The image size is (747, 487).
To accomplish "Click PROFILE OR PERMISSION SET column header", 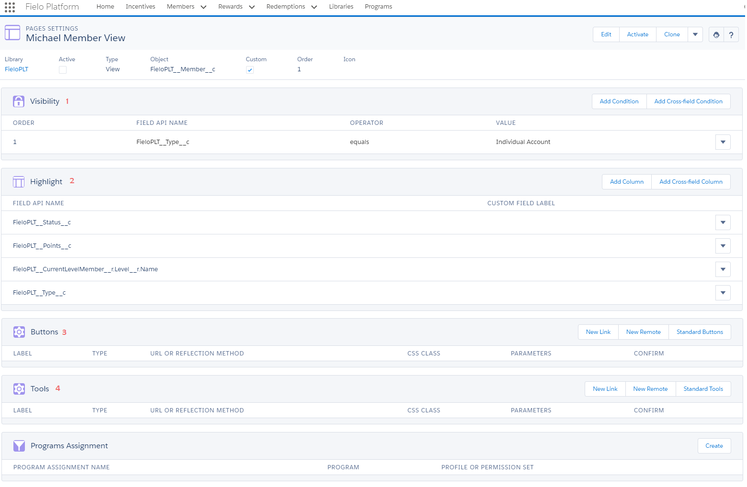I will tap(487, 467).
